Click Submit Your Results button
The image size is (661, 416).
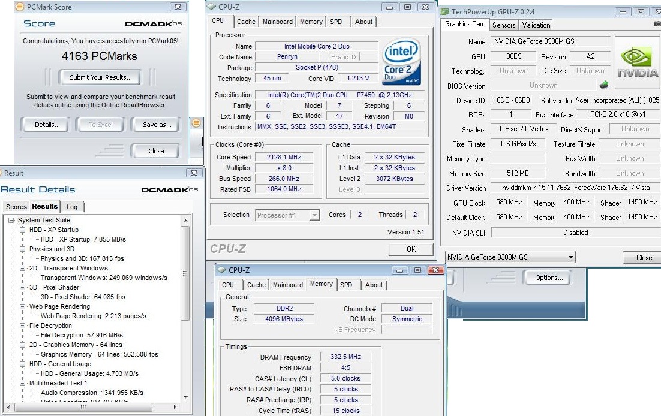(100, 77)
